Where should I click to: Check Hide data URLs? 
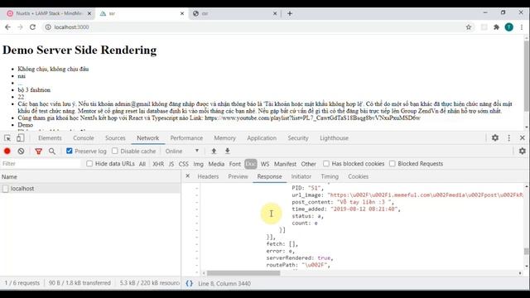click(x=89, y=164)
